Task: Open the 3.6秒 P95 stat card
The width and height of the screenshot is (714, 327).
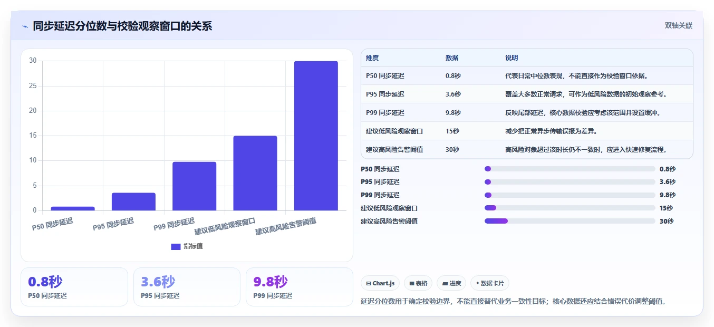Action: (x=187, y=287)
